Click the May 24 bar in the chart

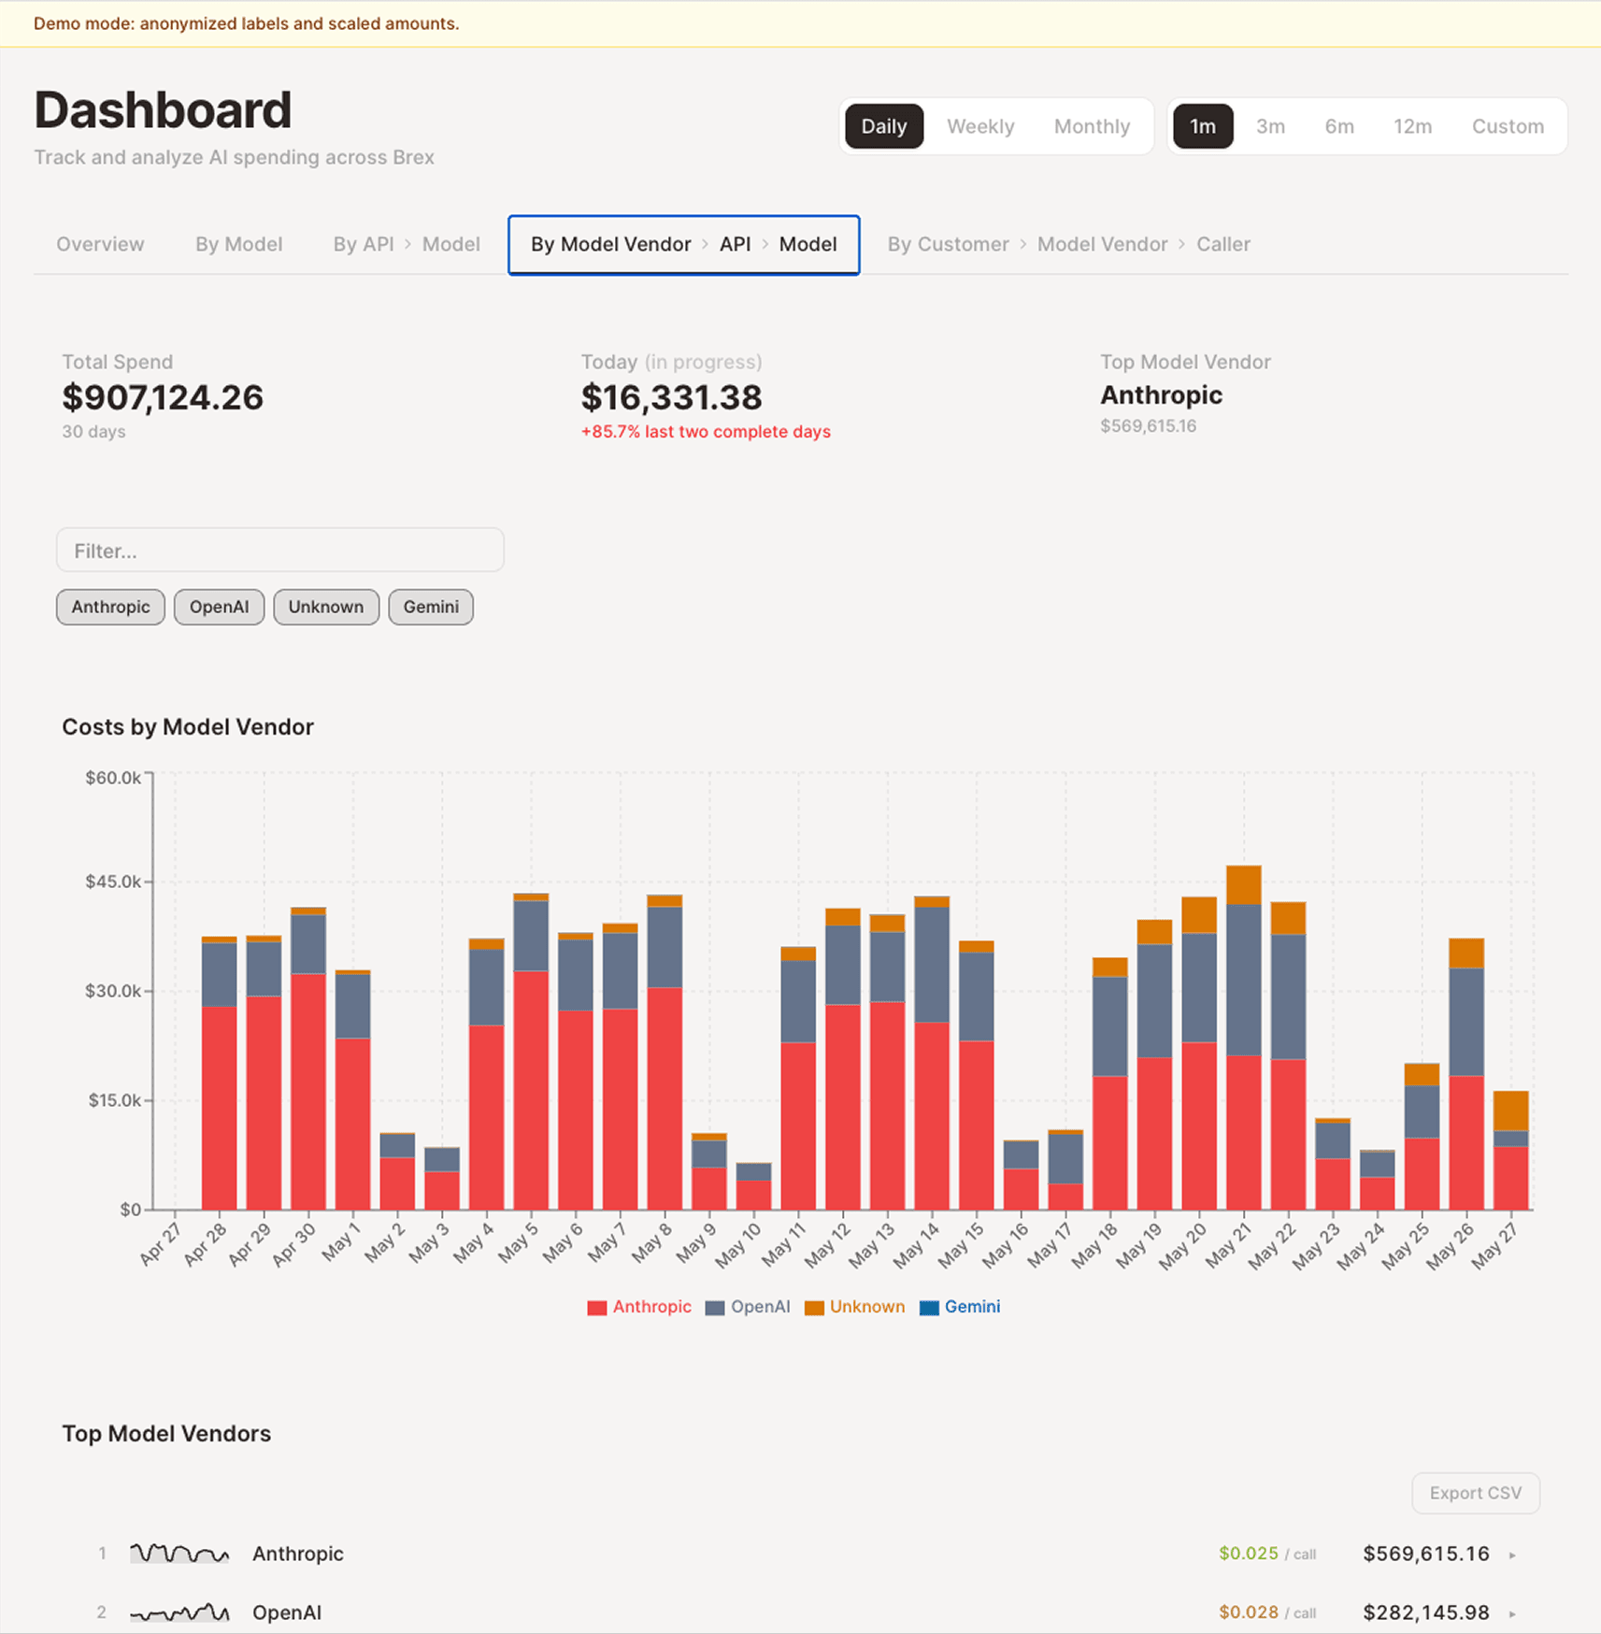pos(1378,1180)
